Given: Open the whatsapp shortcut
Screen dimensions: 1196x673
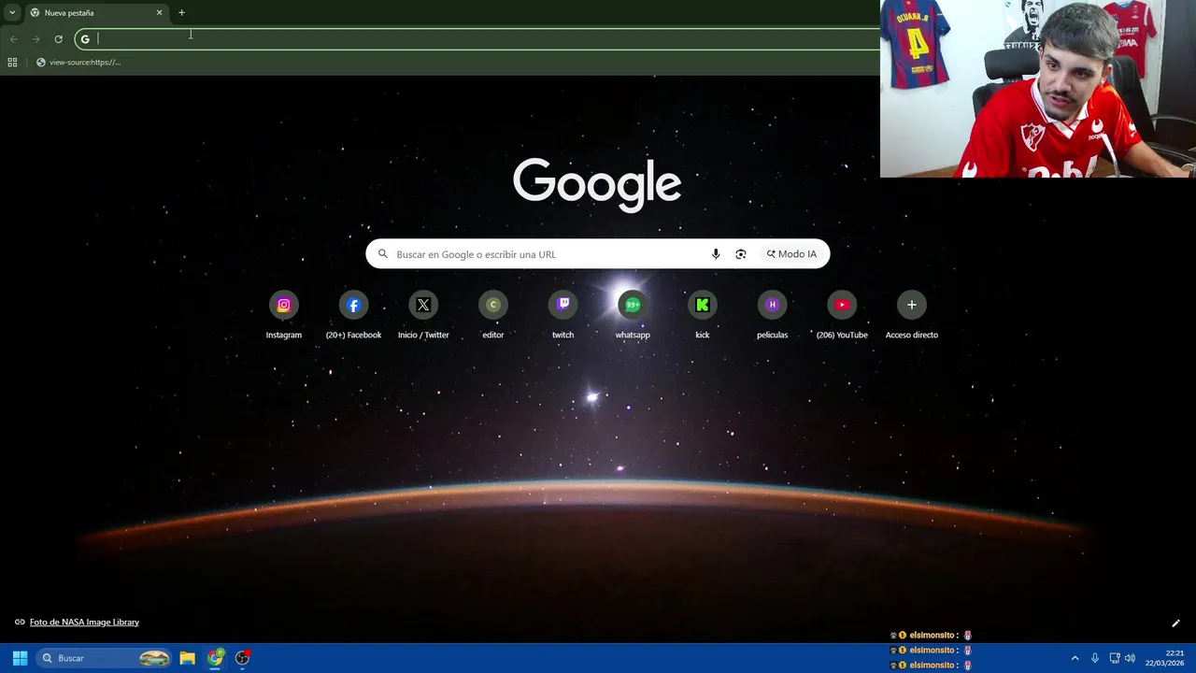Looking at the screenshot, I should (633, 305).
